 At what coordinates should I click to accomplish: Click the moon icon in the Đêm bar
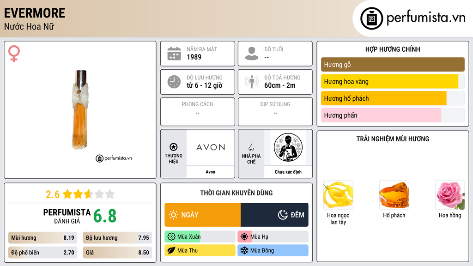pos(283,215)
